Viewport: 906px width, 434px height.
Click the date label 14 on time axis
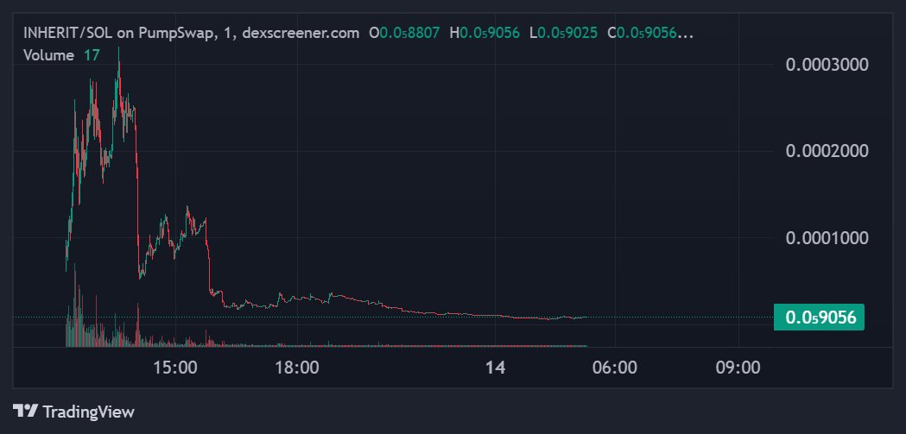(x=496, y=368)
